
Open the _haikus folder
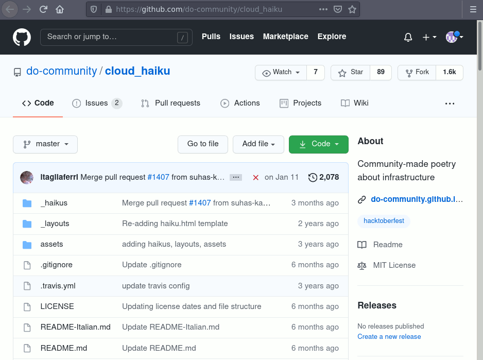click(x=54, y=203)
